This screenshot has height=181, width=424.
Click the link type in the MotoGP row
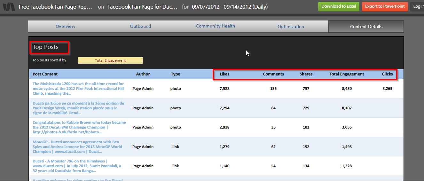pyautogui.click(x=176, y=147)
